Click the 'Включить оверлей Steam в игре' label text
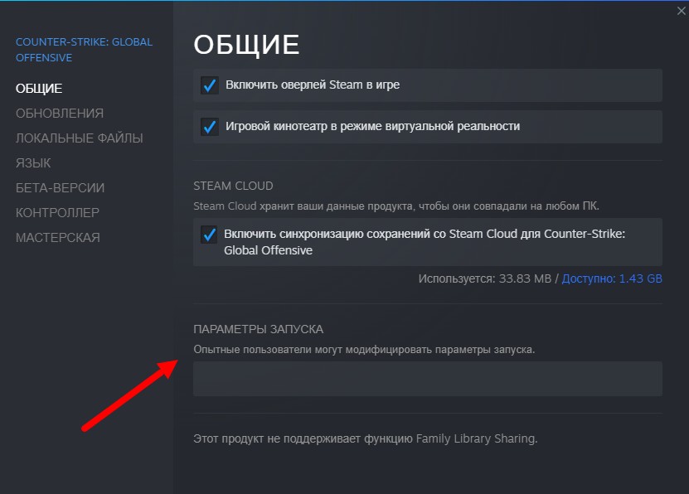This screenshot has height=494, width=689. click(313, 85)
